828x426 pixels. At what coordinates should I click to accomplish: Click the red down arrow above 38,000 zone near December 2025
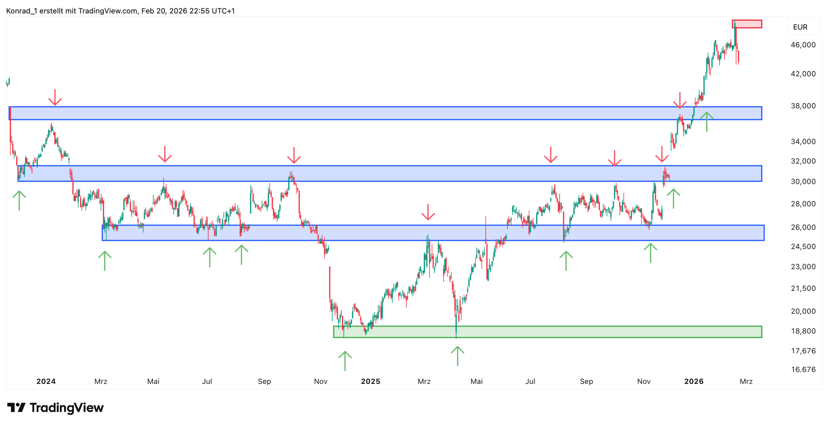coord(680,100)
